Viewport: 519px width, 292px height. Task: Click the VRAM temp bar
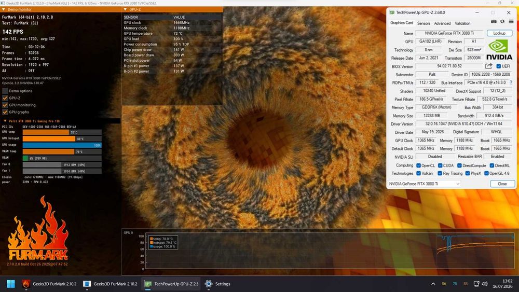tap(62, 152)
